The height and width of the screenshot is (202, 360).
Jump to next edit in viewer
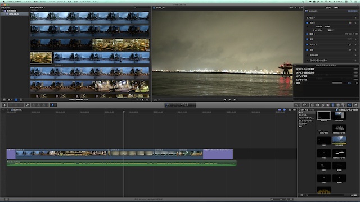point(235,100)
